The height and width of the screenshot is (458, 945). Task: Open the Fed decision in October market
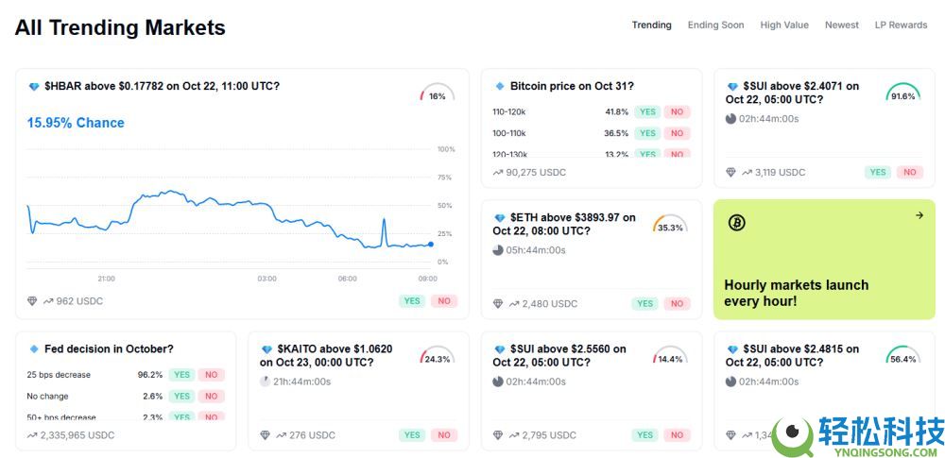click(x=109, y=349)
